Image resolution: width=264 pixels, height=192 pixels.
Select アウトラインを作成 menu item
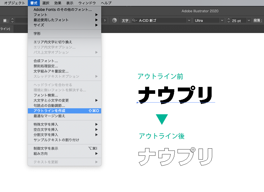(64, 111)
